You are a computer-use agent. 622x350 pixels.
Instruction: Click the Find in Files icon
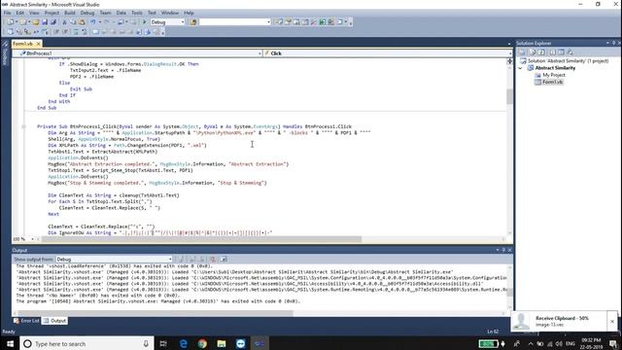click(x=193, y=22)
